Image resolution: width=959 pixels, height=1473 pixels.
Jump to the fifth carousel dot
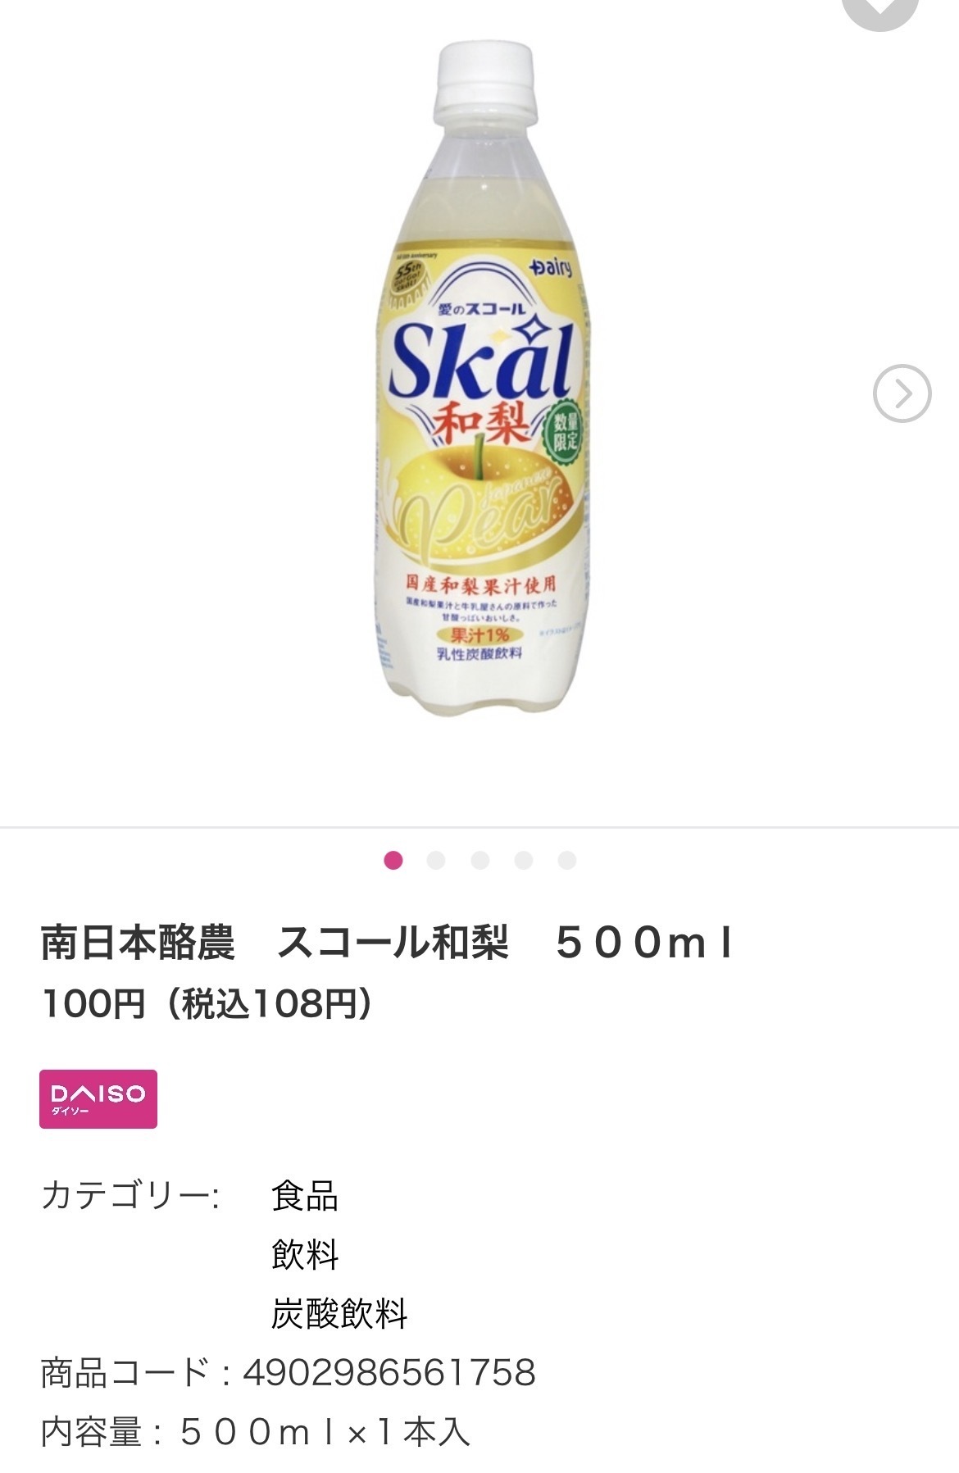tap(567, 860)
